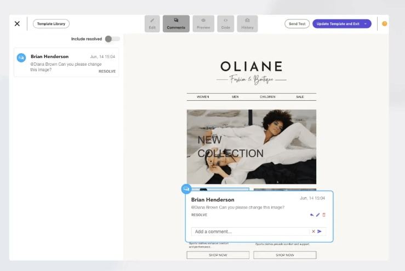The width and height of the screenshot is (405, 271).
Task: Click the SALE navigation link
Action: click(300, 97)
